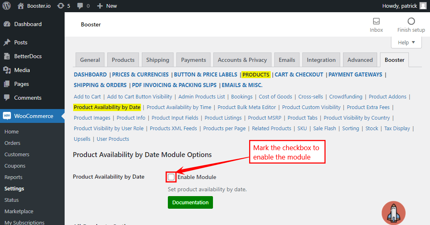This screenshot has width=430, height=225.
Task: Open WooCommerce Coupons in sidebar
Action: click(15, 166)
